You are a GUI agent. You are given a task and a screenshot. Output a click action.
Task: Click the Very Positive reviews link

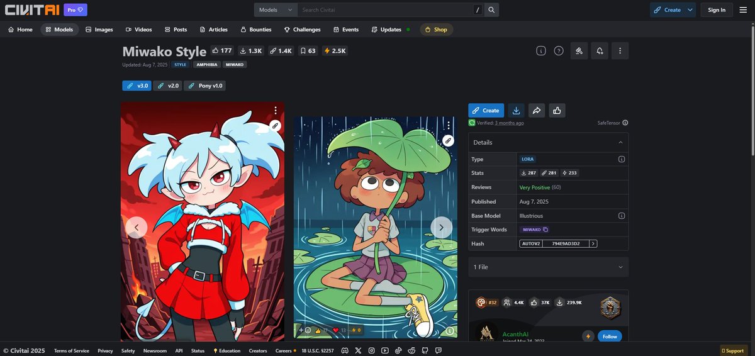[x=535, y=187]
